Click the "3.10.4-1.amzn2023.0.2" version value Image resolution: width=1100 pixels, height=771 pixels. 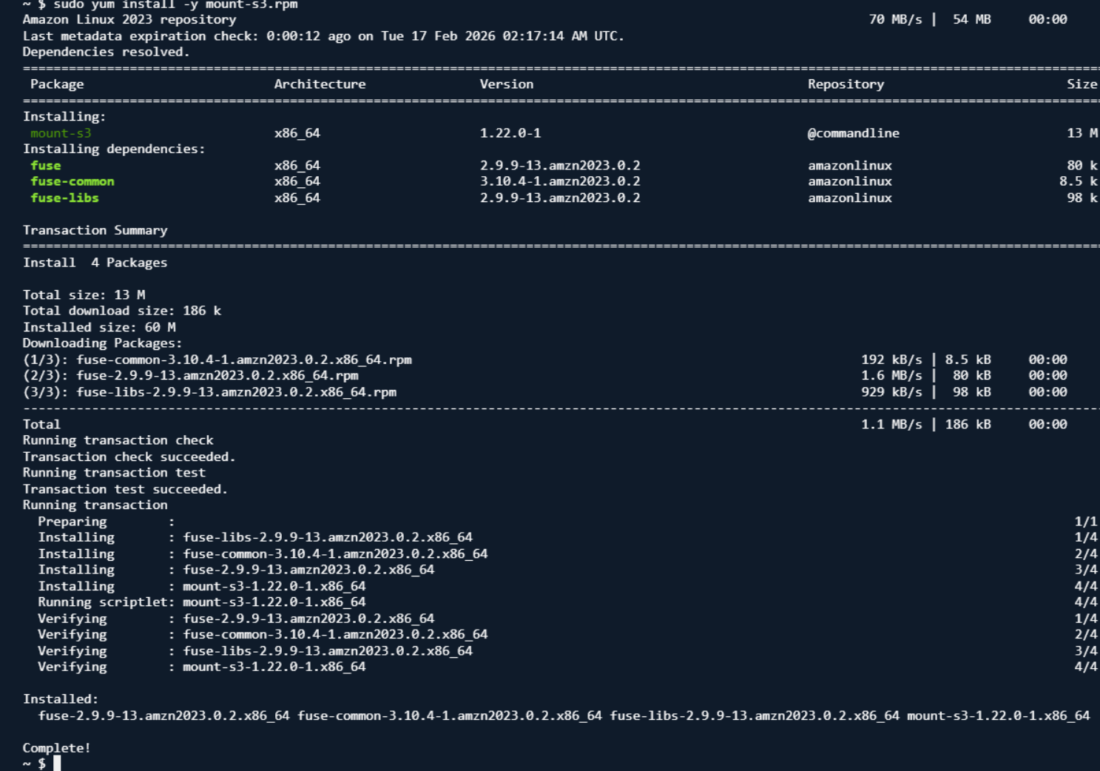560,181
